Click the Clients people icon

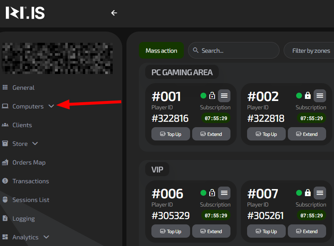point(5,125)
